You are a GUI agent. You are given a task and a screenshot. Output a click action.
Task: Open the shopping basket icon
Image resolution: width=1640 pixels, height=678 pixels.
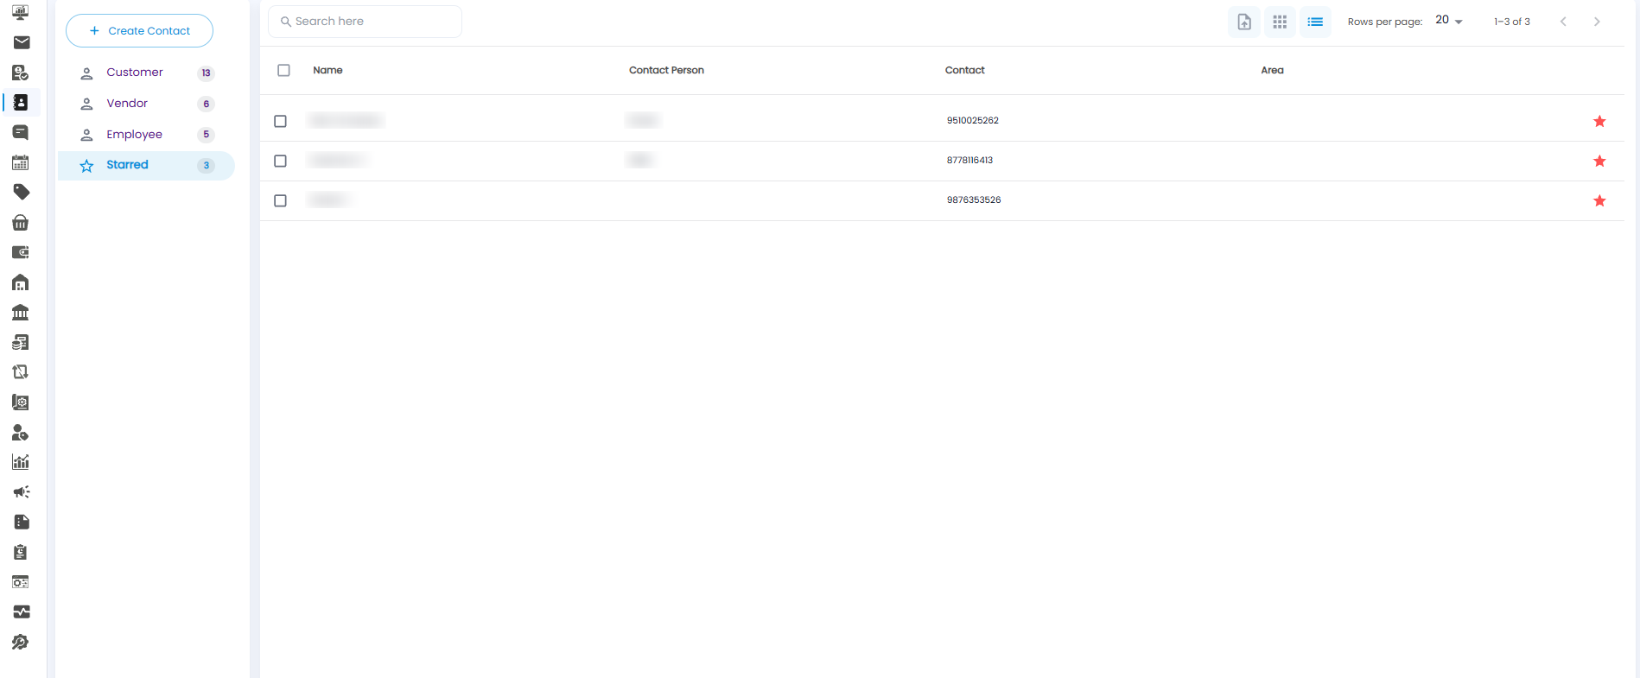tap(21, 223)
